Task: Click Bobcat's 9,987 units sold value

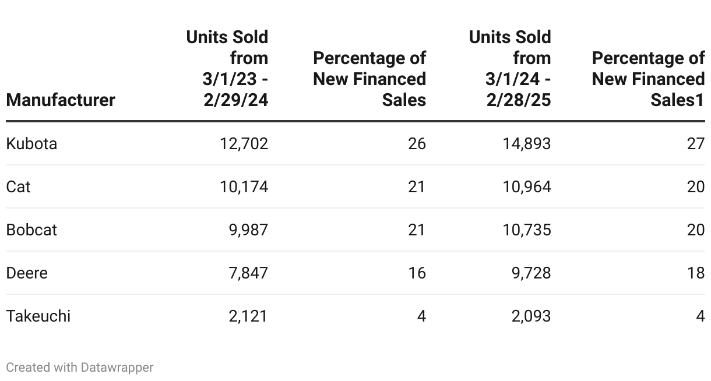Action: click(249, 230)
